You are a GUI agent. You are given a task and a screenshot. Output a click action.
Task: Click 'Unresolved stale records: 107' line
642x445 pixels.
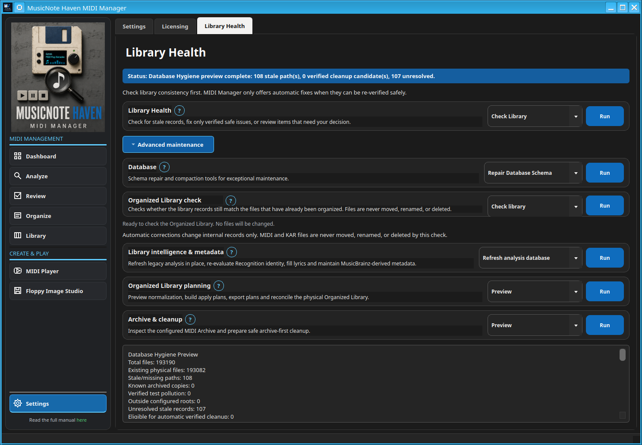point(167,409)
